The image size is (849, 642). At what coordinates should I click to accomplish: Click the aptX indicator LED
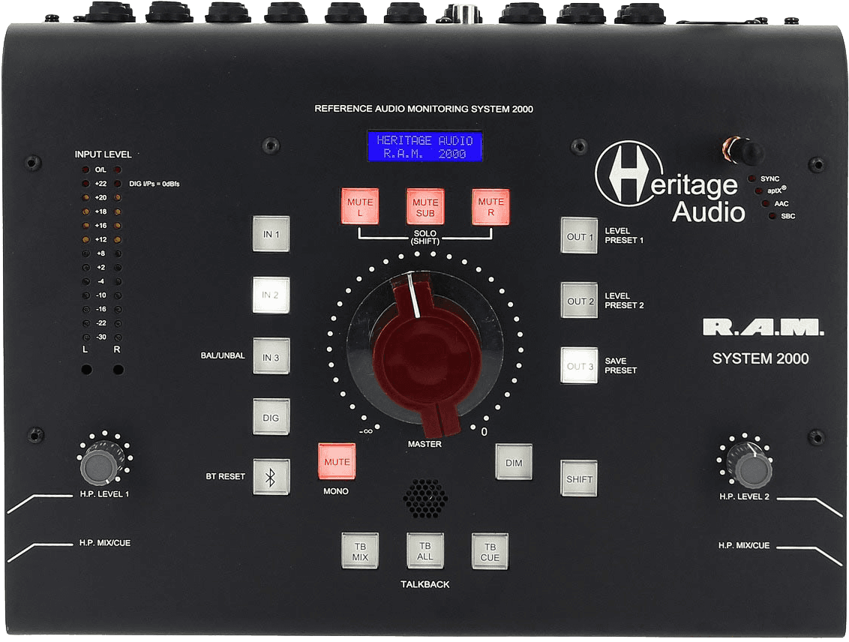[x=758, y=191]
